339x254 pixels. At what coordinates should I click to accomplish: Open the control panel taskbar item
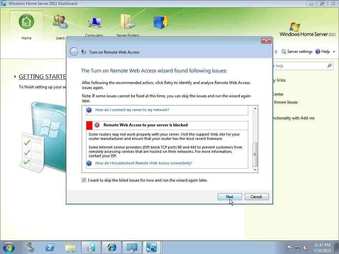click(x=132, y=247)
